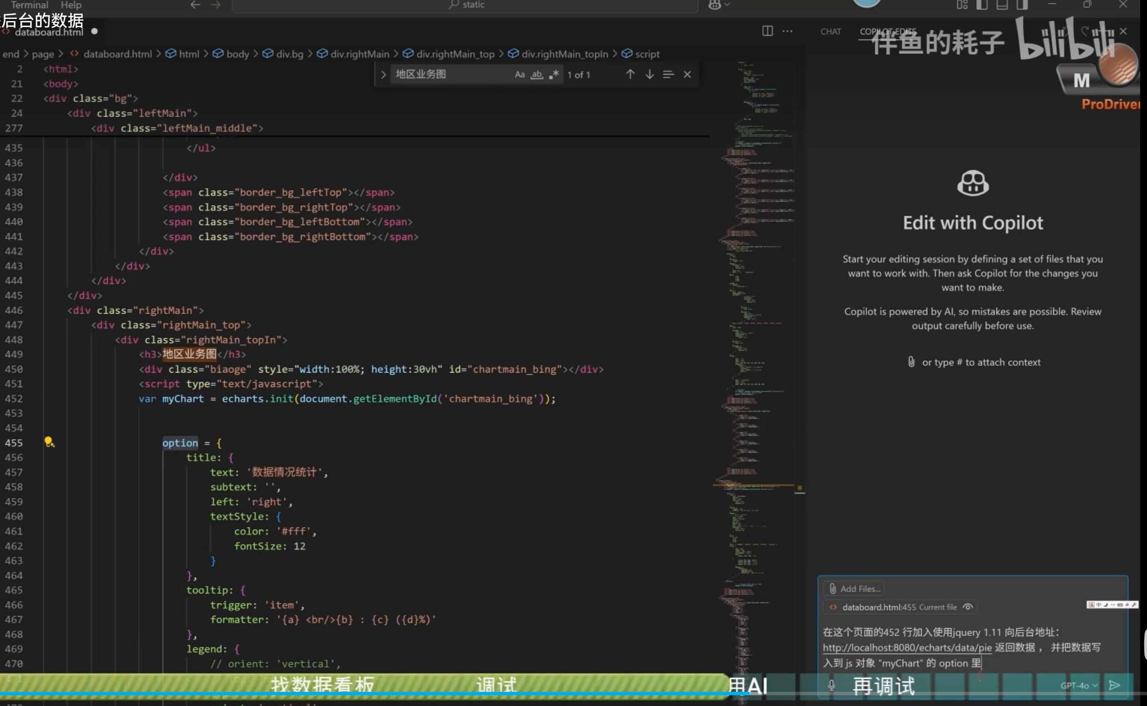Toggle current file context eye icon
The height and width of the screenshot is (706, 1147).
click(x=968, y=607)
